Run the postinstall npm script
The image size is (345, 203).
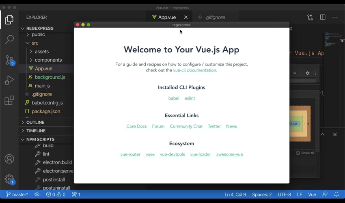54,179
